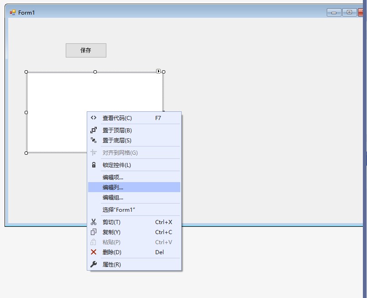367x298 pixels.
Task: Select the scissors cut icon beside 剪切
Action: (94, 222)
